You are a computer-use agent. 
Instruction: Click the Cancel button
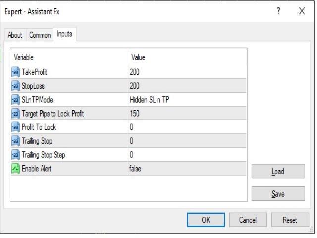point(248,220)
